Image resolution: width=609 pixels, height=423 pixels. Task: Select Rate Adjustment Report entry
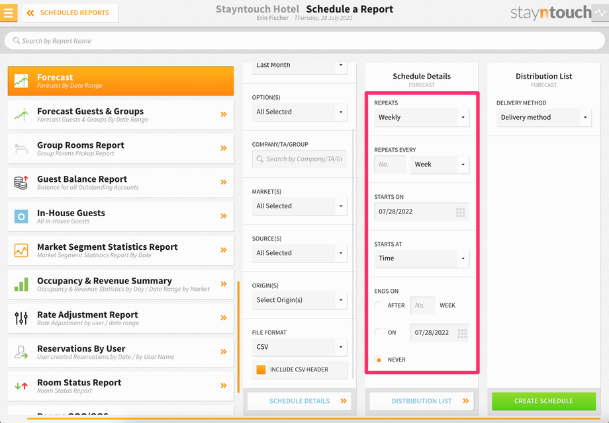(120, 319)
